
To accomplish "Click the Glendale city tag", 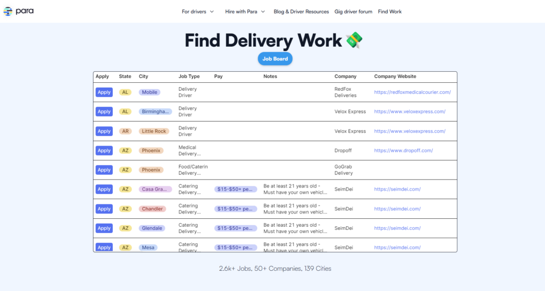I will click(152, 228).
